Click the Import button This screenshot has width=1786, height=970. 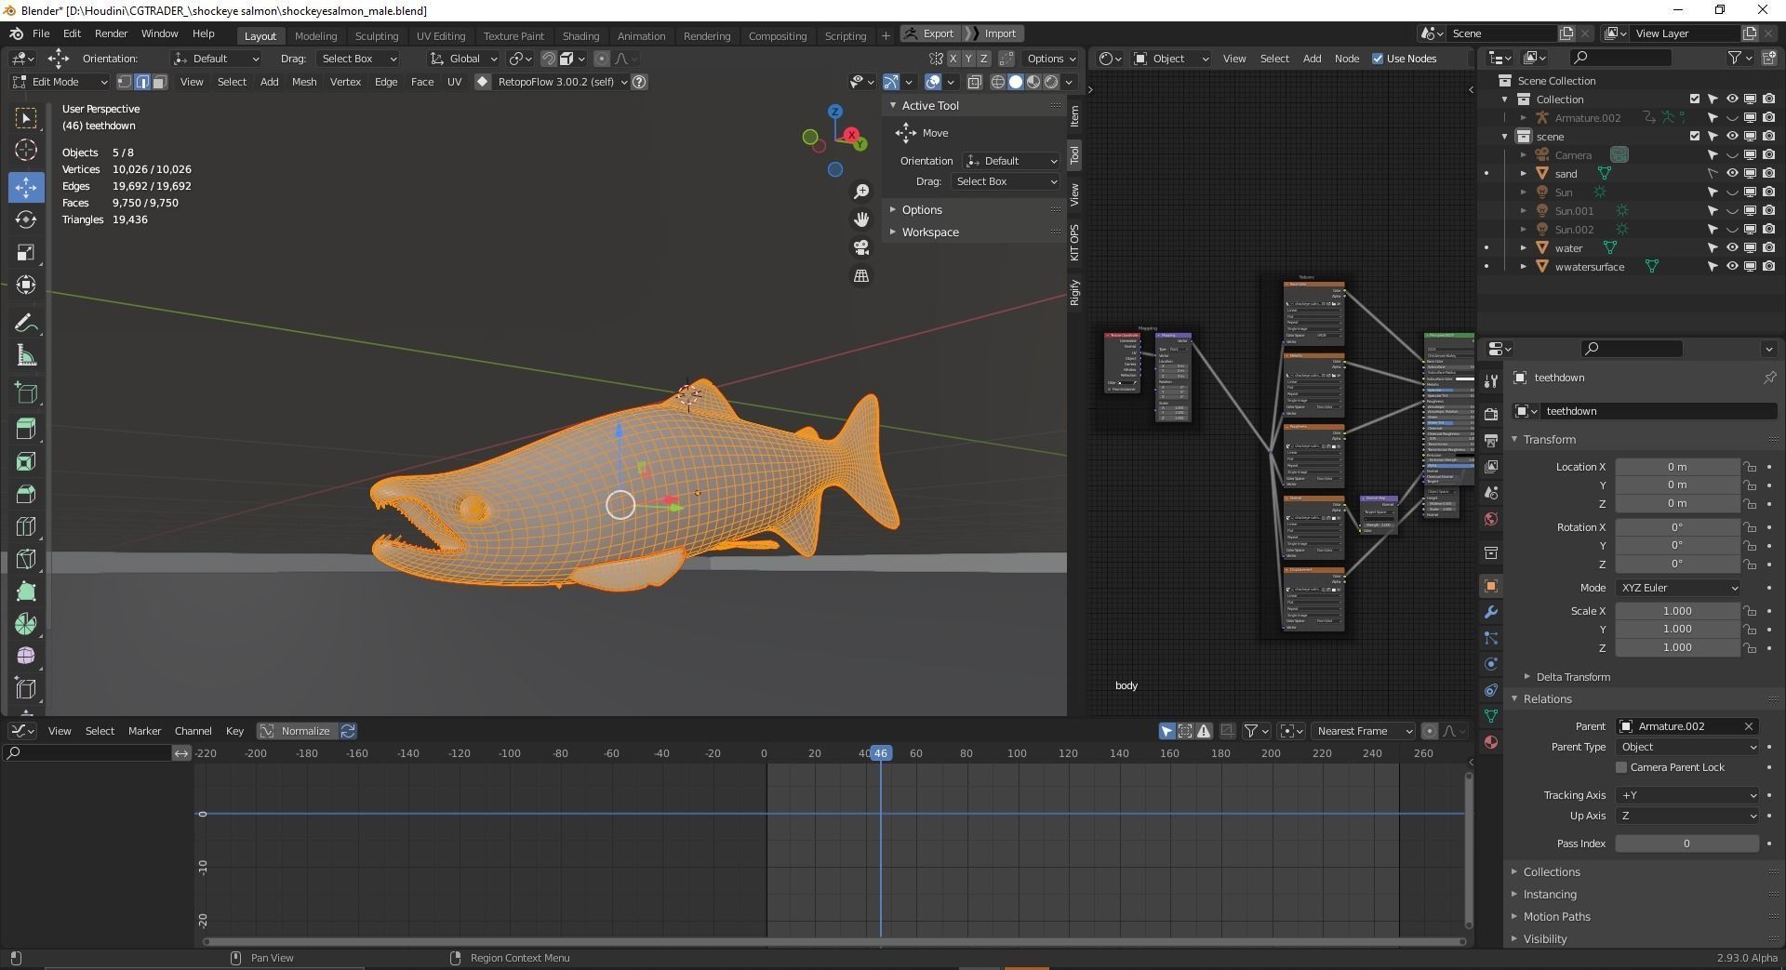point(993,33)
